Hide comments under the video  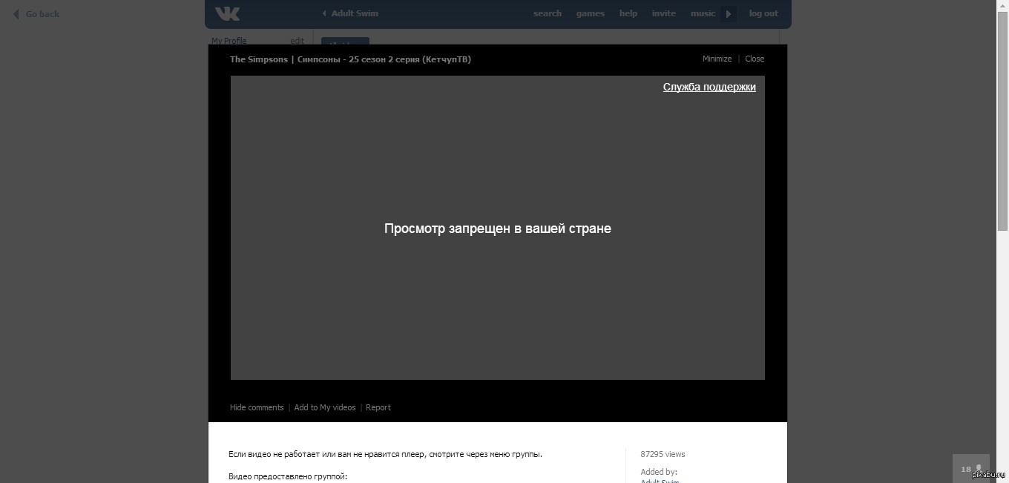257,407
